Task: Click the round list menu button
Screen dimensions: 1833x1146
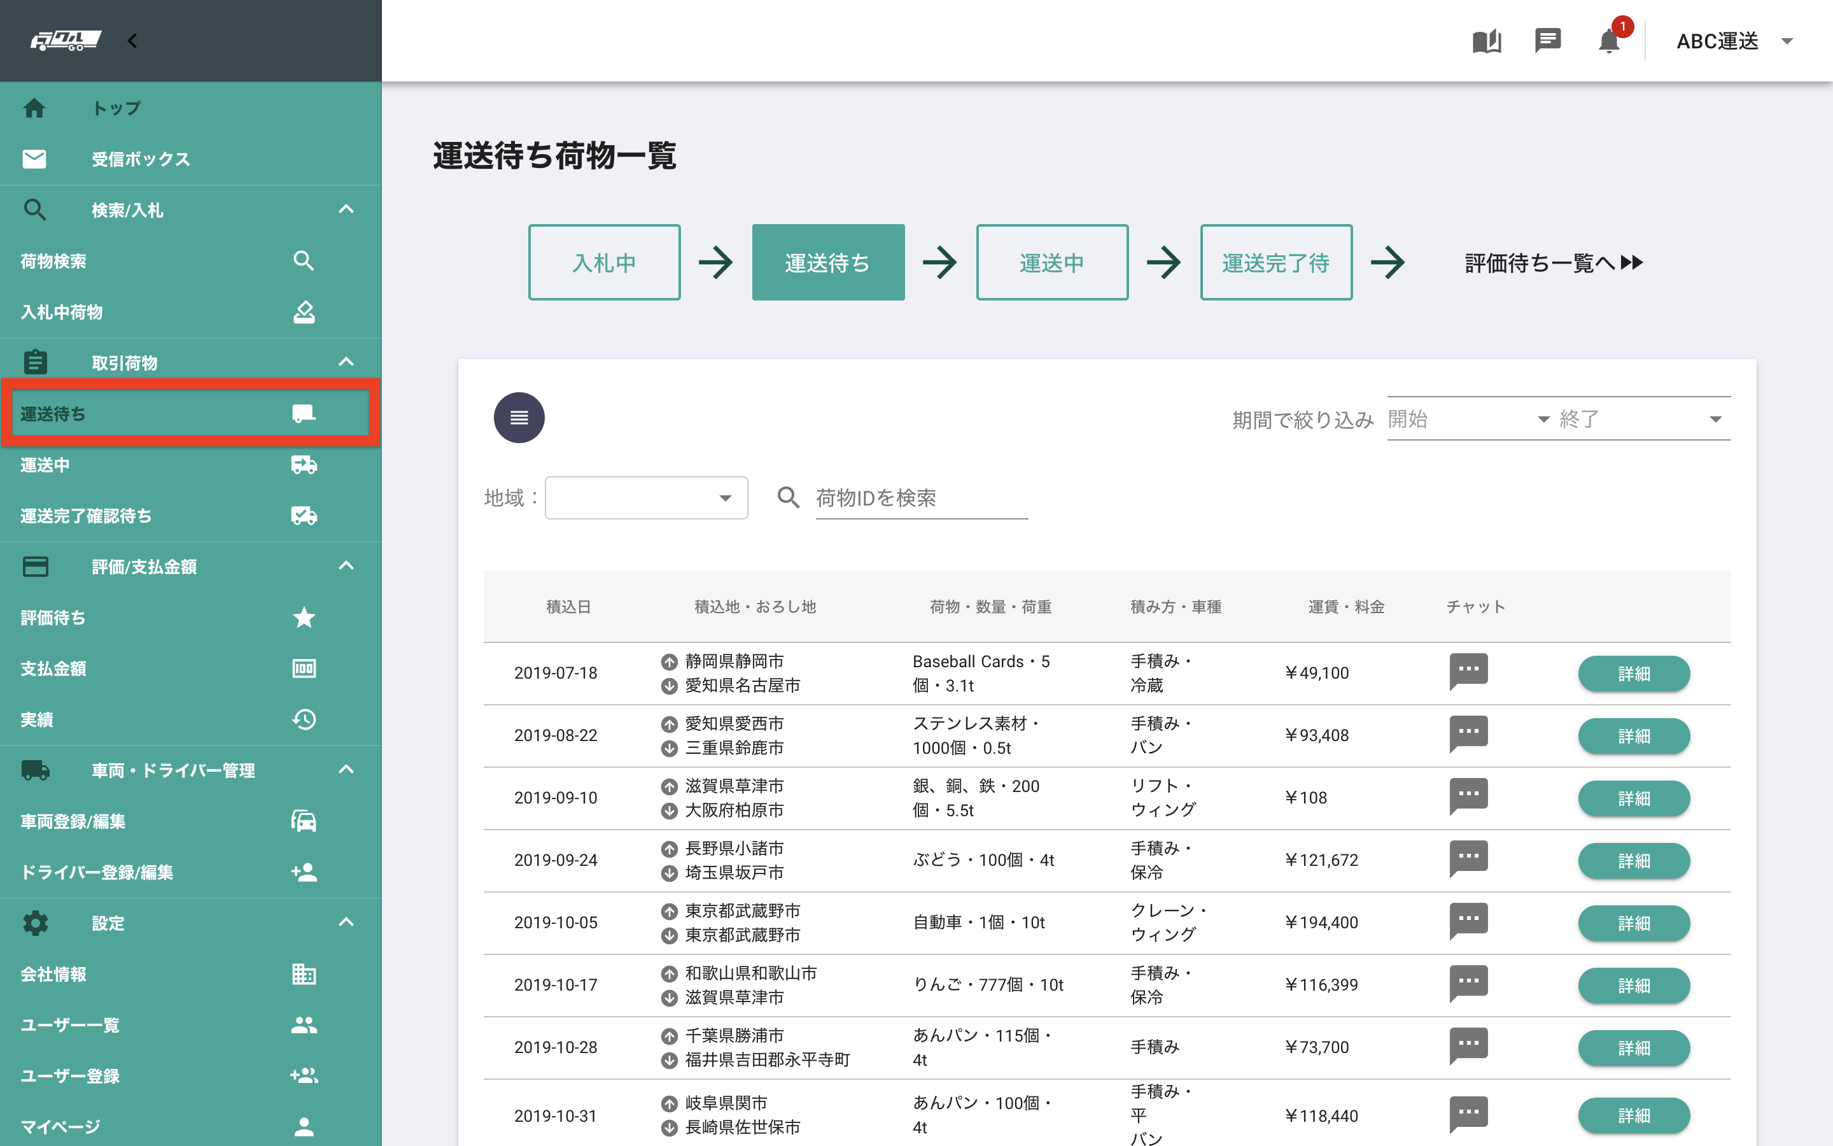Action: 519,418
